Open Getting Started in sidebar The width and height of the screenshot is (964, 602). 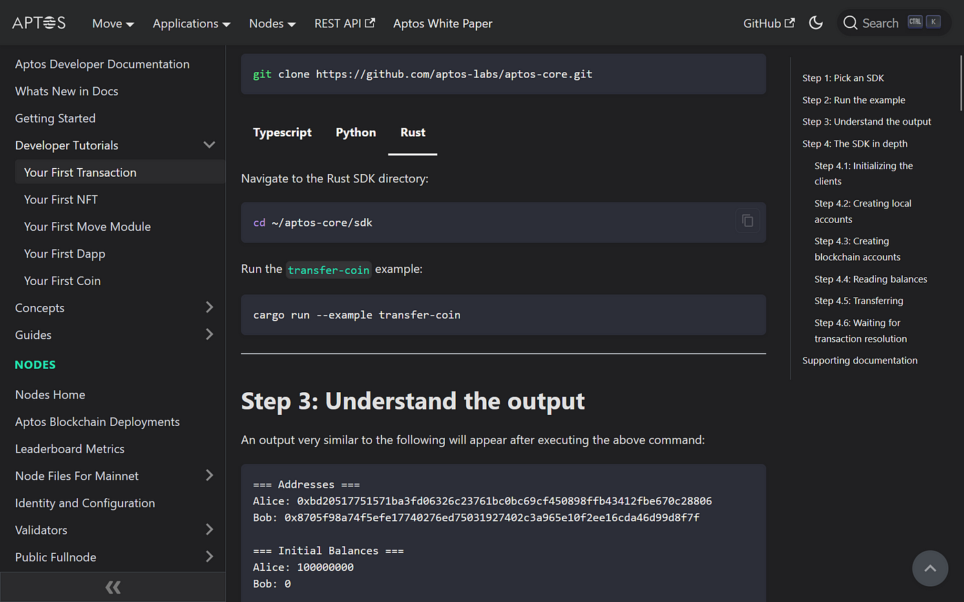click(x=55, y=118)
